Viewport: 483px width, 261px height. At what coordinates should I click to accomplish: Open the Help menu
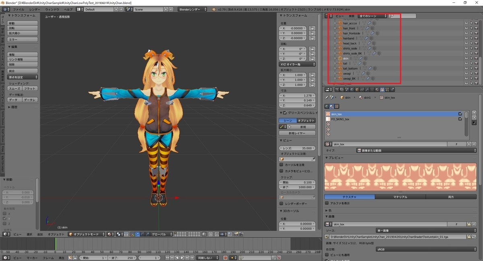point(68,9)
